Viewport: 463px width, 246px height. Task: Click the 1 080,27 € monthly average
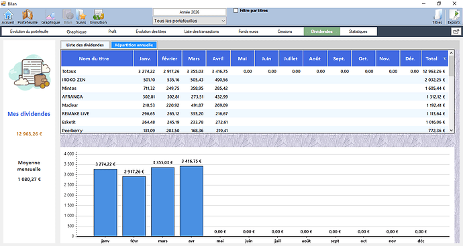30,180
